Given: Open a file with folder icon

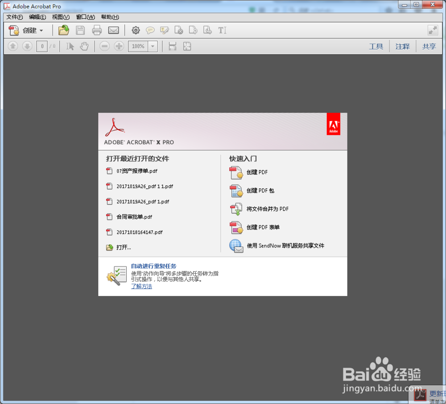Looking at the screenshot, I should tap(64, 30).
